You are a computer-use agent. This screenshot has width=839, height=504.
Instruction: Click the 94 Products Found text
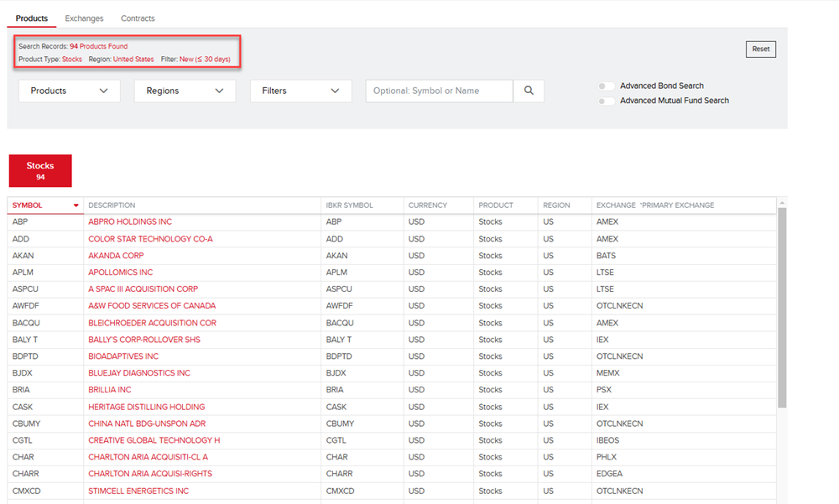tap(98, 47)
